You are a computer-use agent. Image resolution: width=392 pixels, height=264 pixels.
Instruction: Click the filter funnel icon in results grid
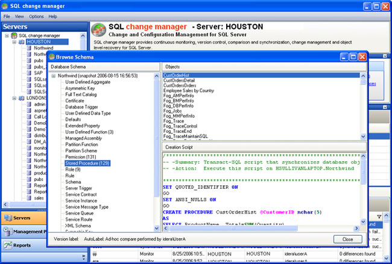pyautogui.click(x=379, y=216)
